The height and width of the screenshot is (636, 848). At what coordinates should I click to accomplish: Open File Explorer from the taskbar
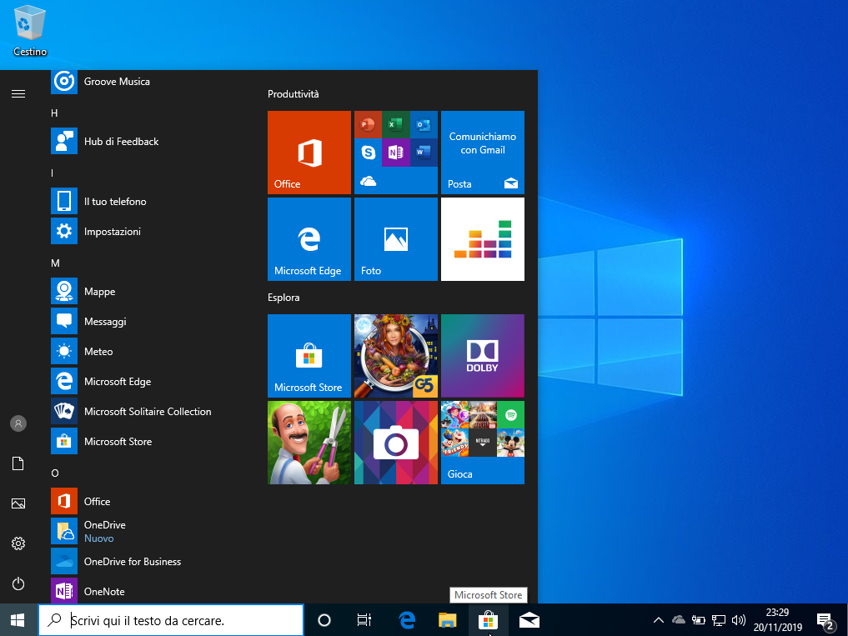(x=447, y=620)
